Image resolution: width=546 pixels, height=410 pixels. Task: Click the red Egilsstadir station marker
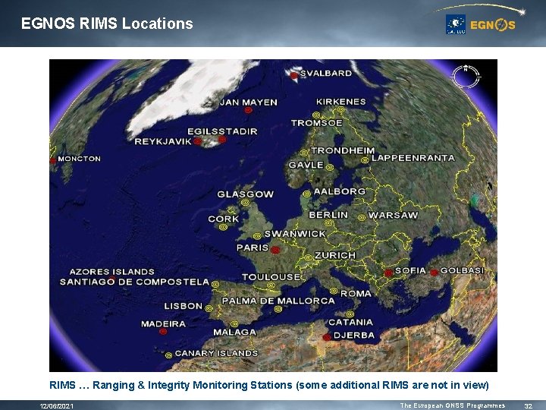click(222, 140)
